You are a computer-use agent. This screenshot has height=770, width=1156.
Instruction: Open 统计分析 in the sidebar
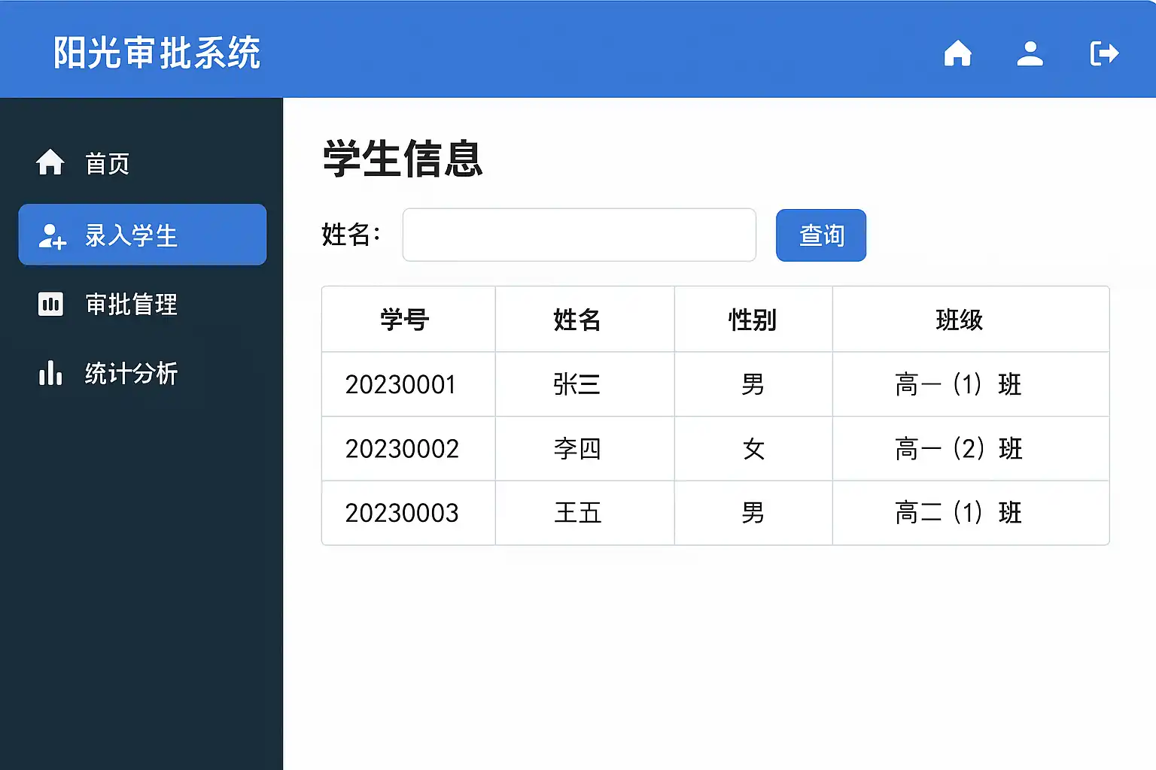(x=142, y=373)
